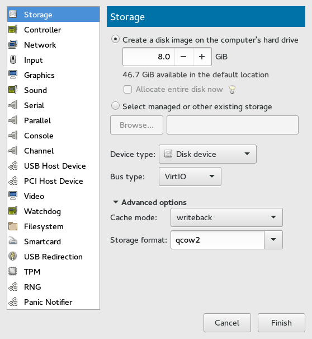This screenshot has height=339, width=312.
Task: Open the Device type dropdown
Action: click(207, 154)
